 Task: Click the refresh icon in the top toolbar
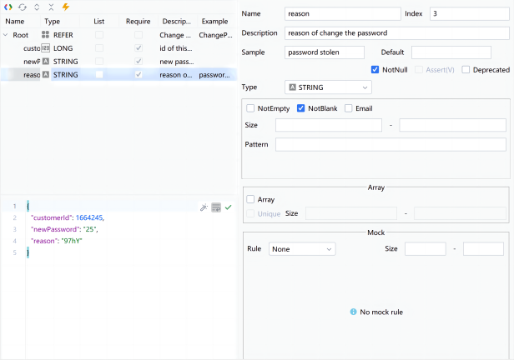tap(23, 7)
